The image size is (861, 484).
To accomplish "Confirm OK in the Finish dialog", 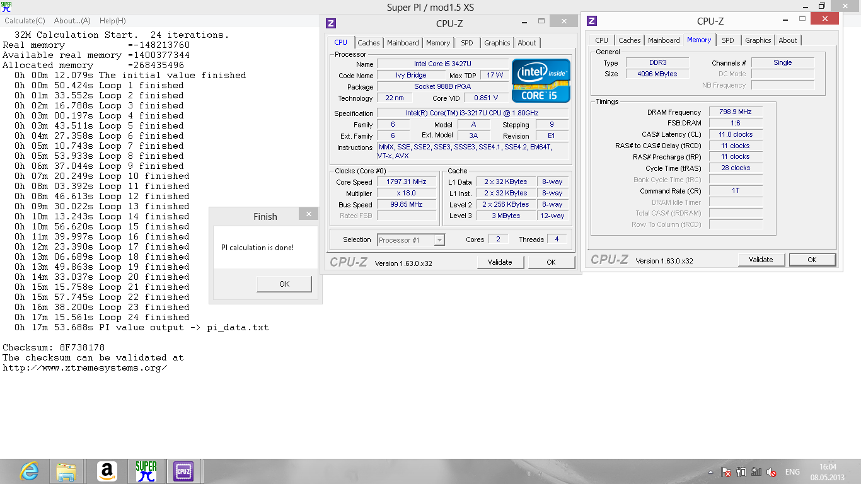I will pos(284,284).
